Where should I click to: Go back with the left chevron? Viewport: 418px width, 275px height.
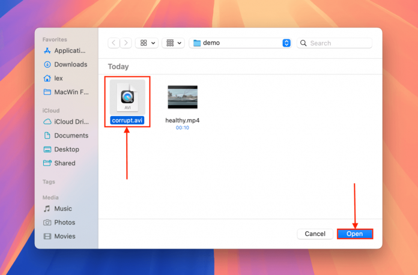(114, 43)
